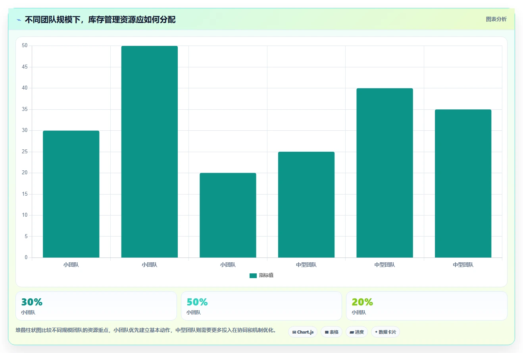The image size is (523, 353).
Task: Click the 中型团队 bar reaching 35
Action: 463,183
